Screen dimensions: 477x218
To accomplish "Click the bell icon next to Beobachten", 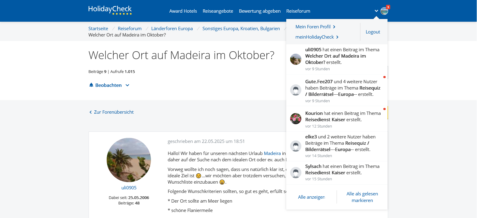I will (91, 85).
